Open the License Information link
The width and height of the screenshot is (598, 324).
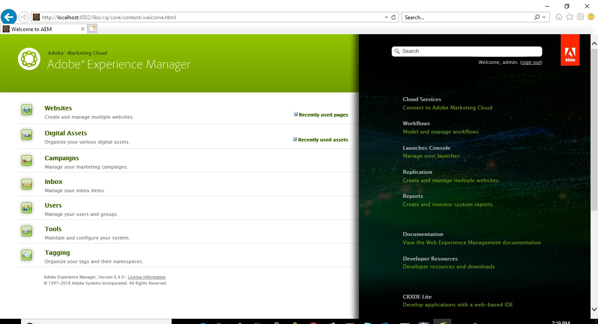147,277
